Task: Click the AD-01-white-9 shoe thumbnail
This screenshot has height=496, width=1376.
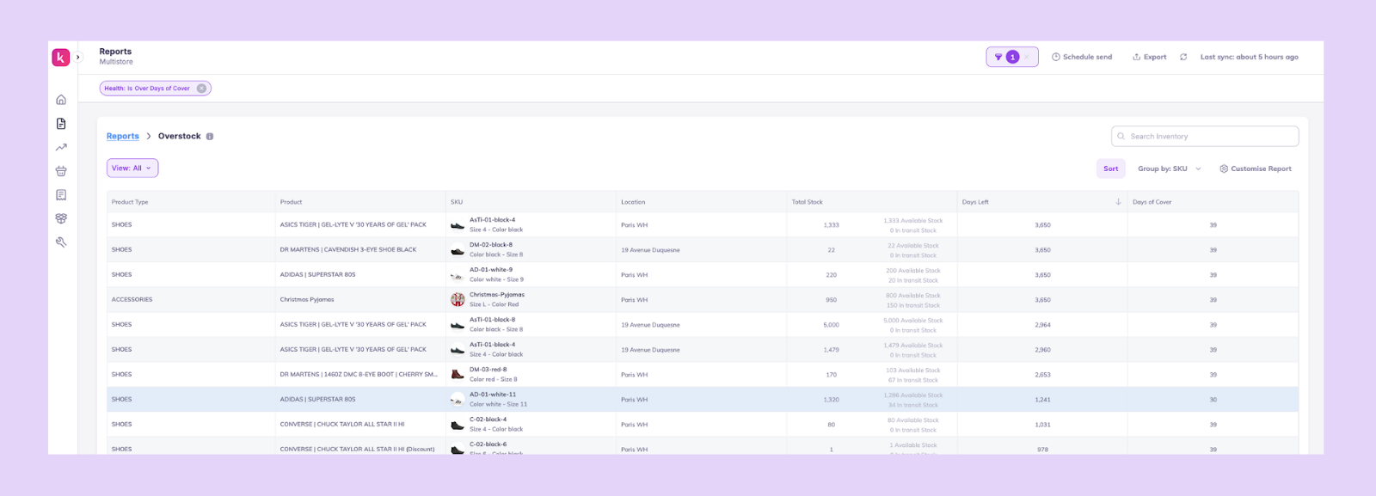Action: [x=458, y=275]
